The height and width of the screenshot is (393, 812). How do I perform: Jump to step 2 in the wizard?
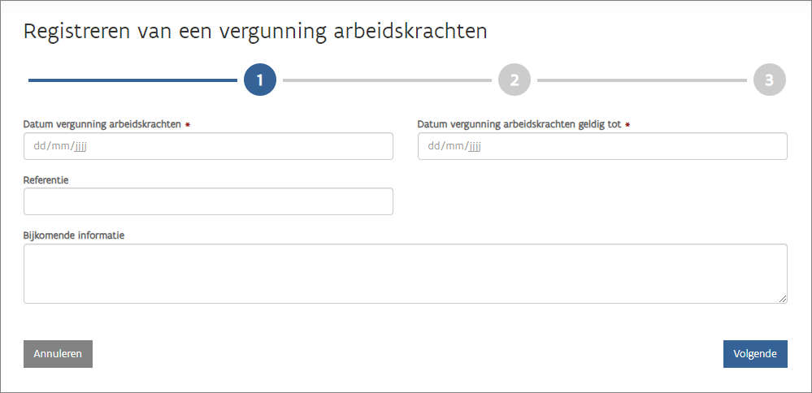(515, 80)
